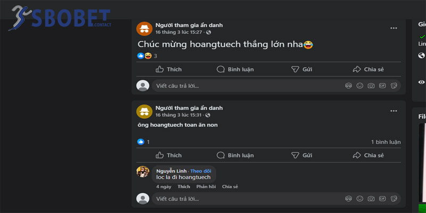
Task: Open sticker picker in second reply box
Action: coord(394,199)
